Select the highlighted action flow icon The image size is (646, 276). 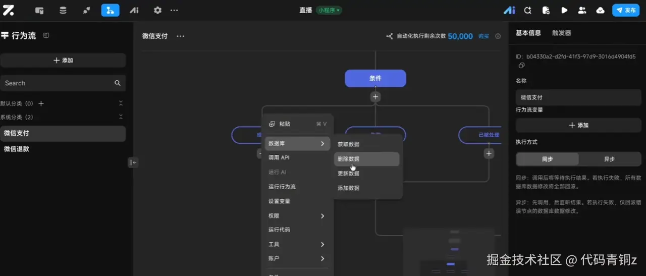tap(110, 10)
